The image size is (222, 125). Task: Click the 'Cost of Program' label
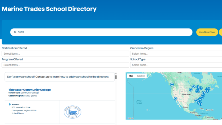coord(16,96)
